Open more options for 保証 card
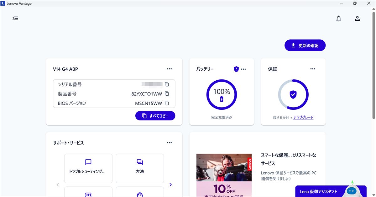376x197 pixels. click(x=313, y=69)
